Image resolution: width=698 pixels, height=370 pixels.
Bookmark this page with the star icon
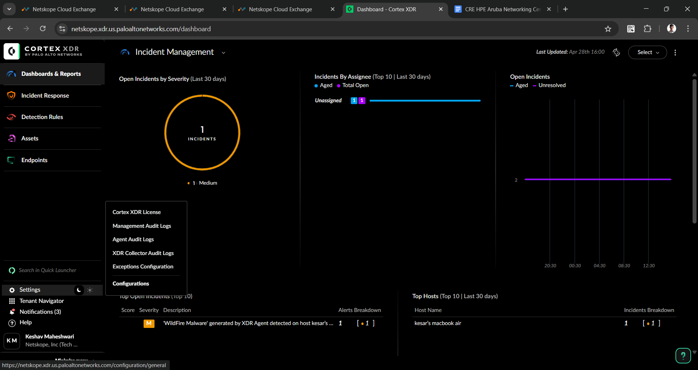coord(608,29)
